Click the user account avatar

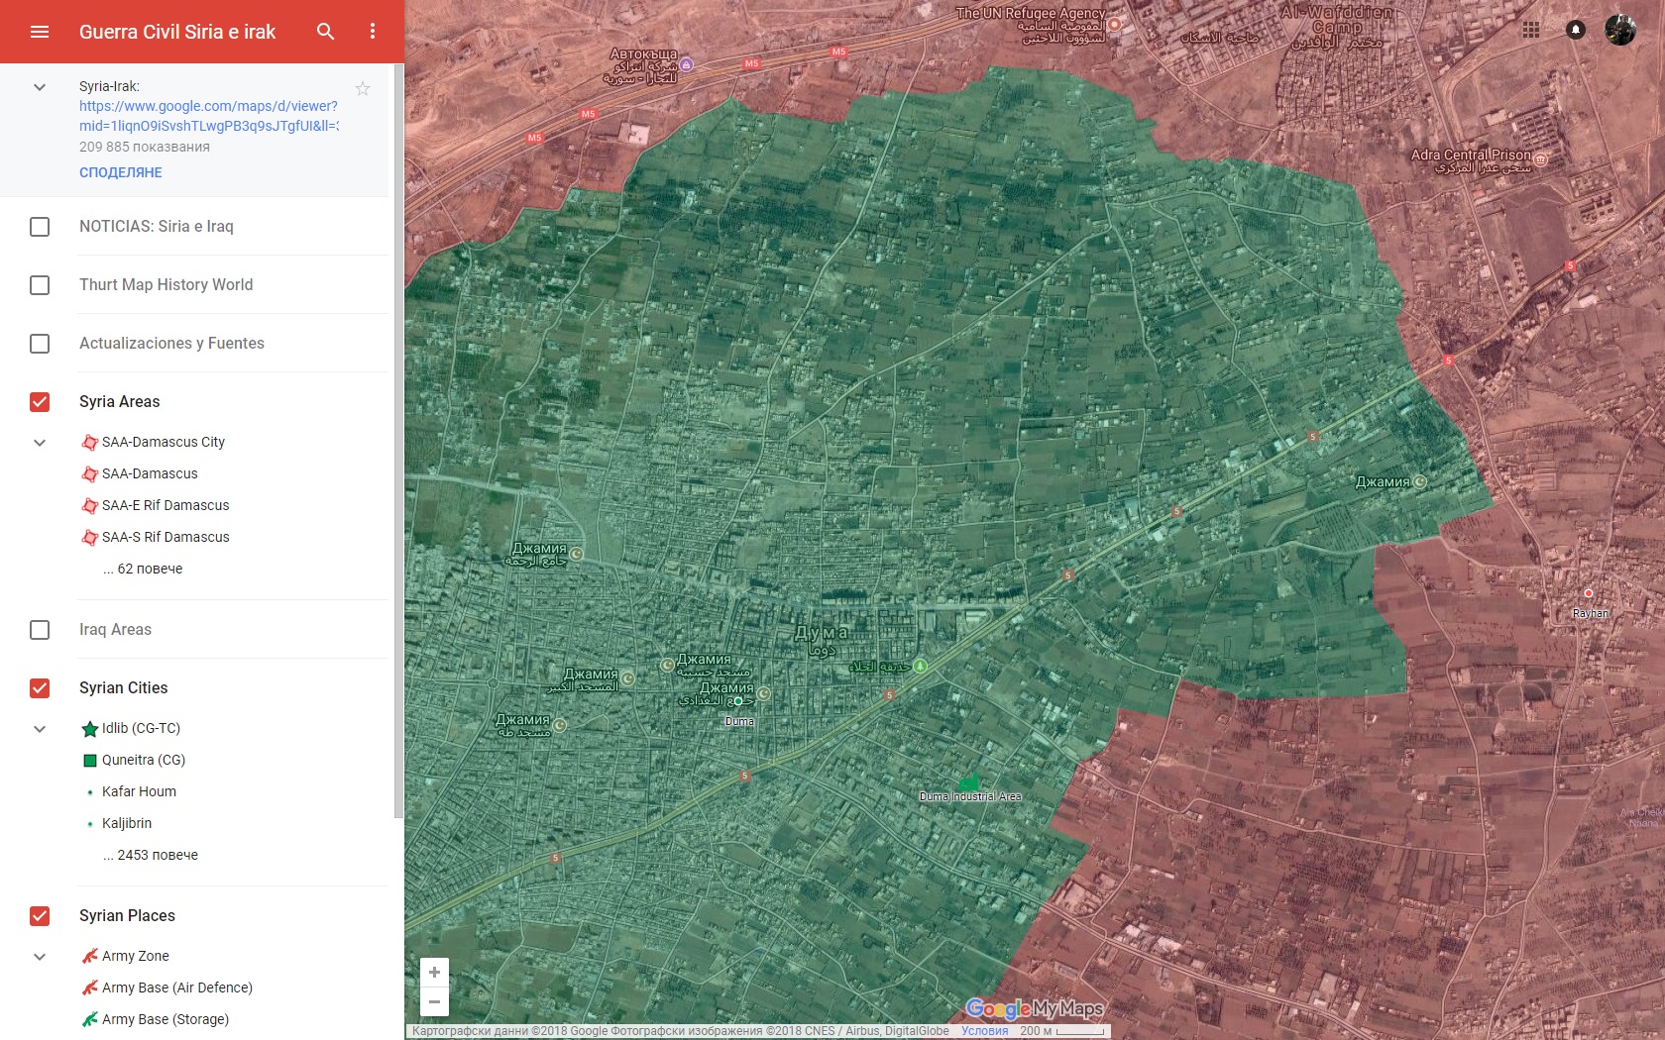tap(1620, 30)
